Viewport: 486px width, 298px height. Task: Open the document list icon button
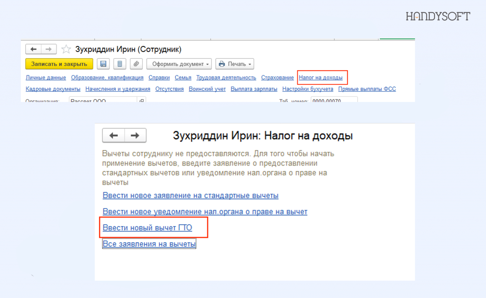click(120, 64)
